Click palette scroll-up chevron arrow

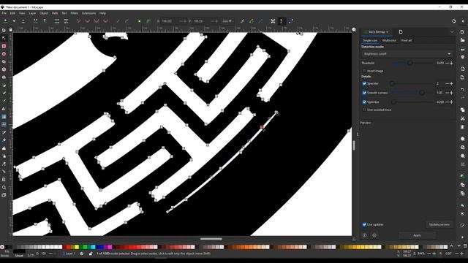click(x=452, y=246)
